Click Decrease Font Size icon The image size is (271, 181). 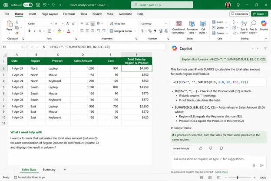tap(73, 23)
